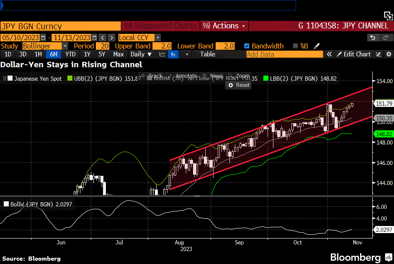The height and width of the screenshot is (264, 394).
Task: Expand legend pin at Japanese Yen Spot
Action: [x=5, y=79]
